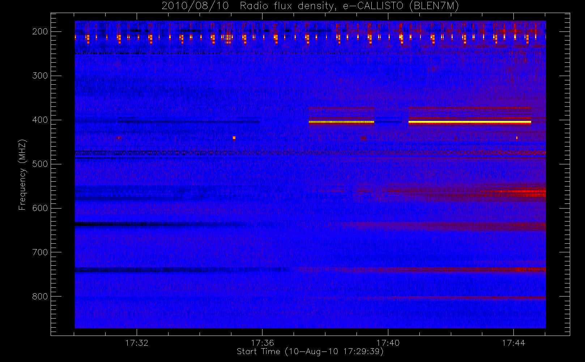
Task: Click the 300 frequency tick label
Action: [x=40, y=76]
